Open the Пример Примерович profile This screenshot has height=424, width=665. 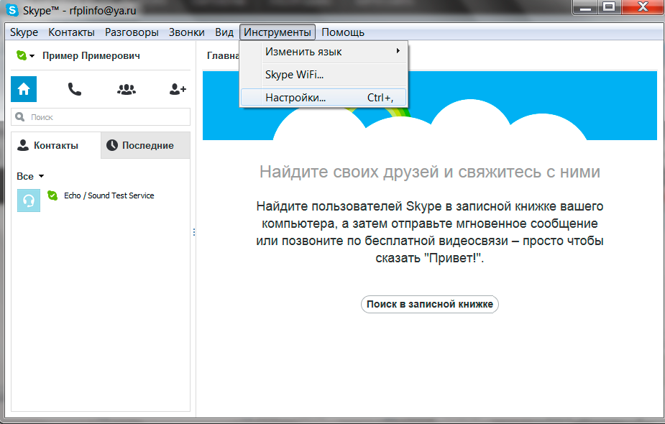91,55
